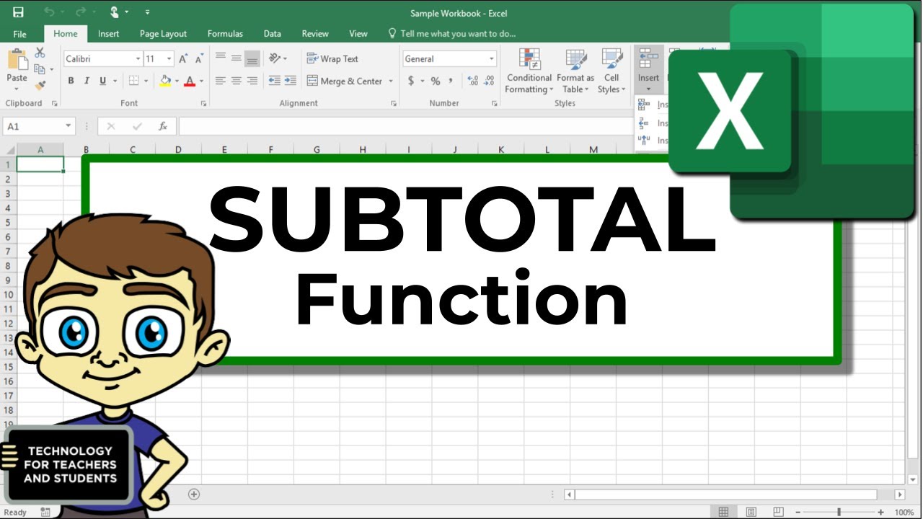Viewport: 923px width, 519px height.
Task: Click the zoom slider handle
Action: 839,512
